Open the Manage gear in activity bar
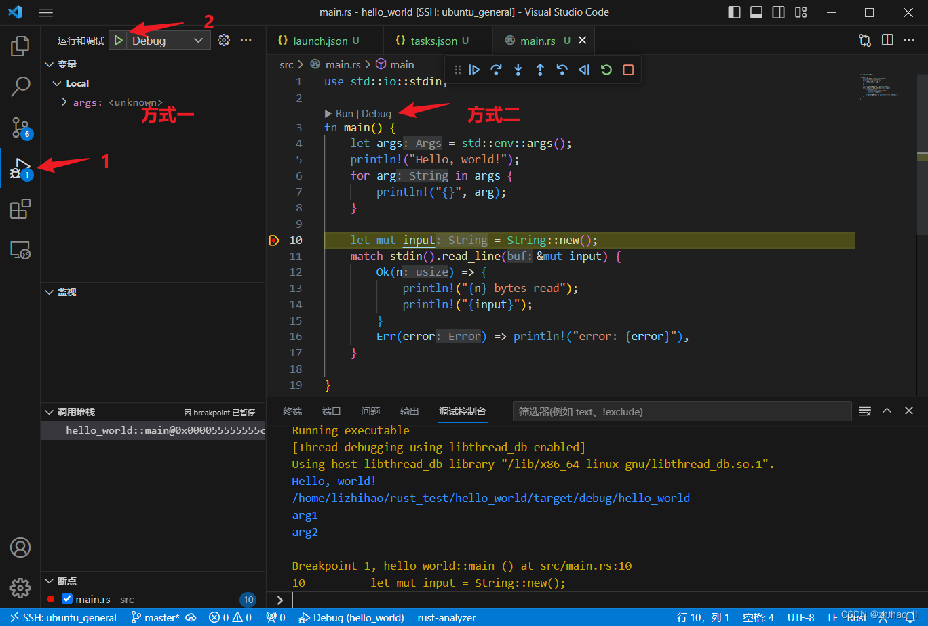This screenshot has width=928, height=626. click(x=20, y=587)
